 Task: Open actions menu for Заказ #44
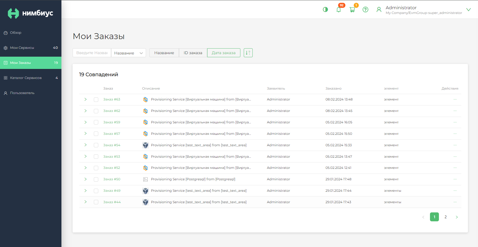click(455, 202)
